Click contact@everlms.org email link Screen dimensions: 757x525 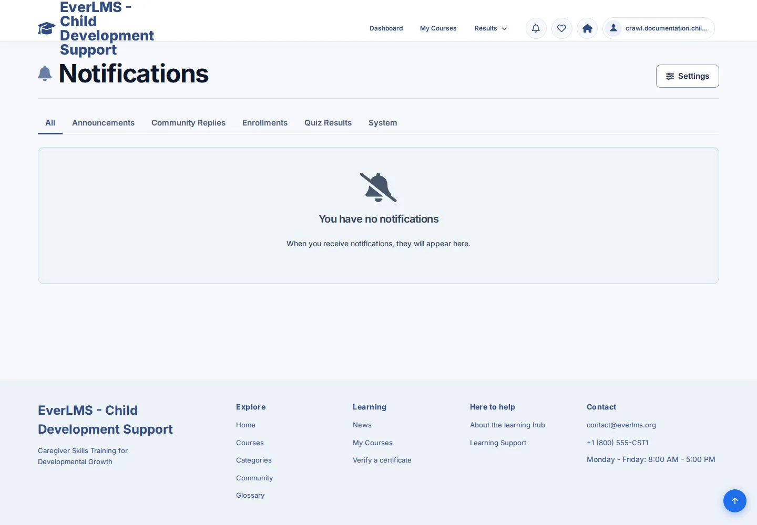coord(621,425)
